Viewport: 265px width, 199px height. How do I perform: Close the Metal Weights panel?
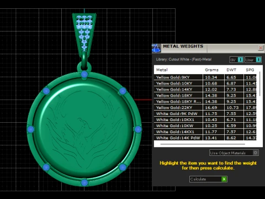[x=261, y=48]
